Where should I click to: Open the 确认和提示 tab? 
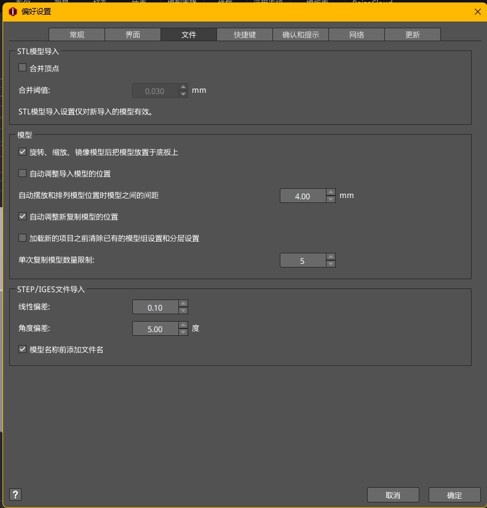coord(301,34)
